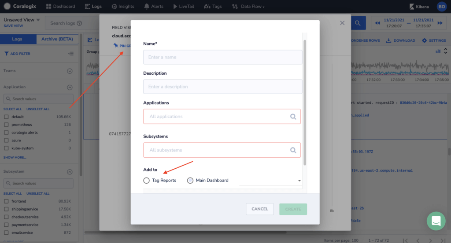The width and height of the screenshot is (451, 243).
Task: Click the SAVE VIEW link
Action: [x=13, y=26]
